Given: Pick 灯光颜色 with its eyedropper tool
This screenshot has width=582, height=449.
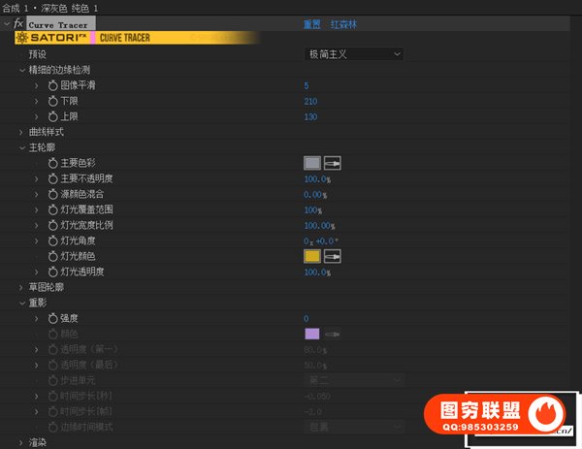Looking at the screenshot, I should pyautogui.click(x=333, y=256).
